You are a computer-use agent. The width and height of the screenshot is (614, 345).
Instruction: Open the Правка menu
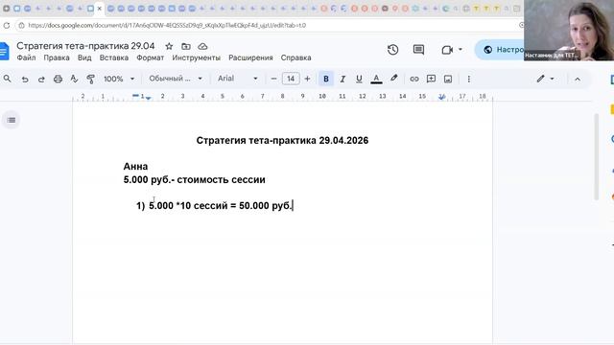pyautogui.click(x=57, y=57)
